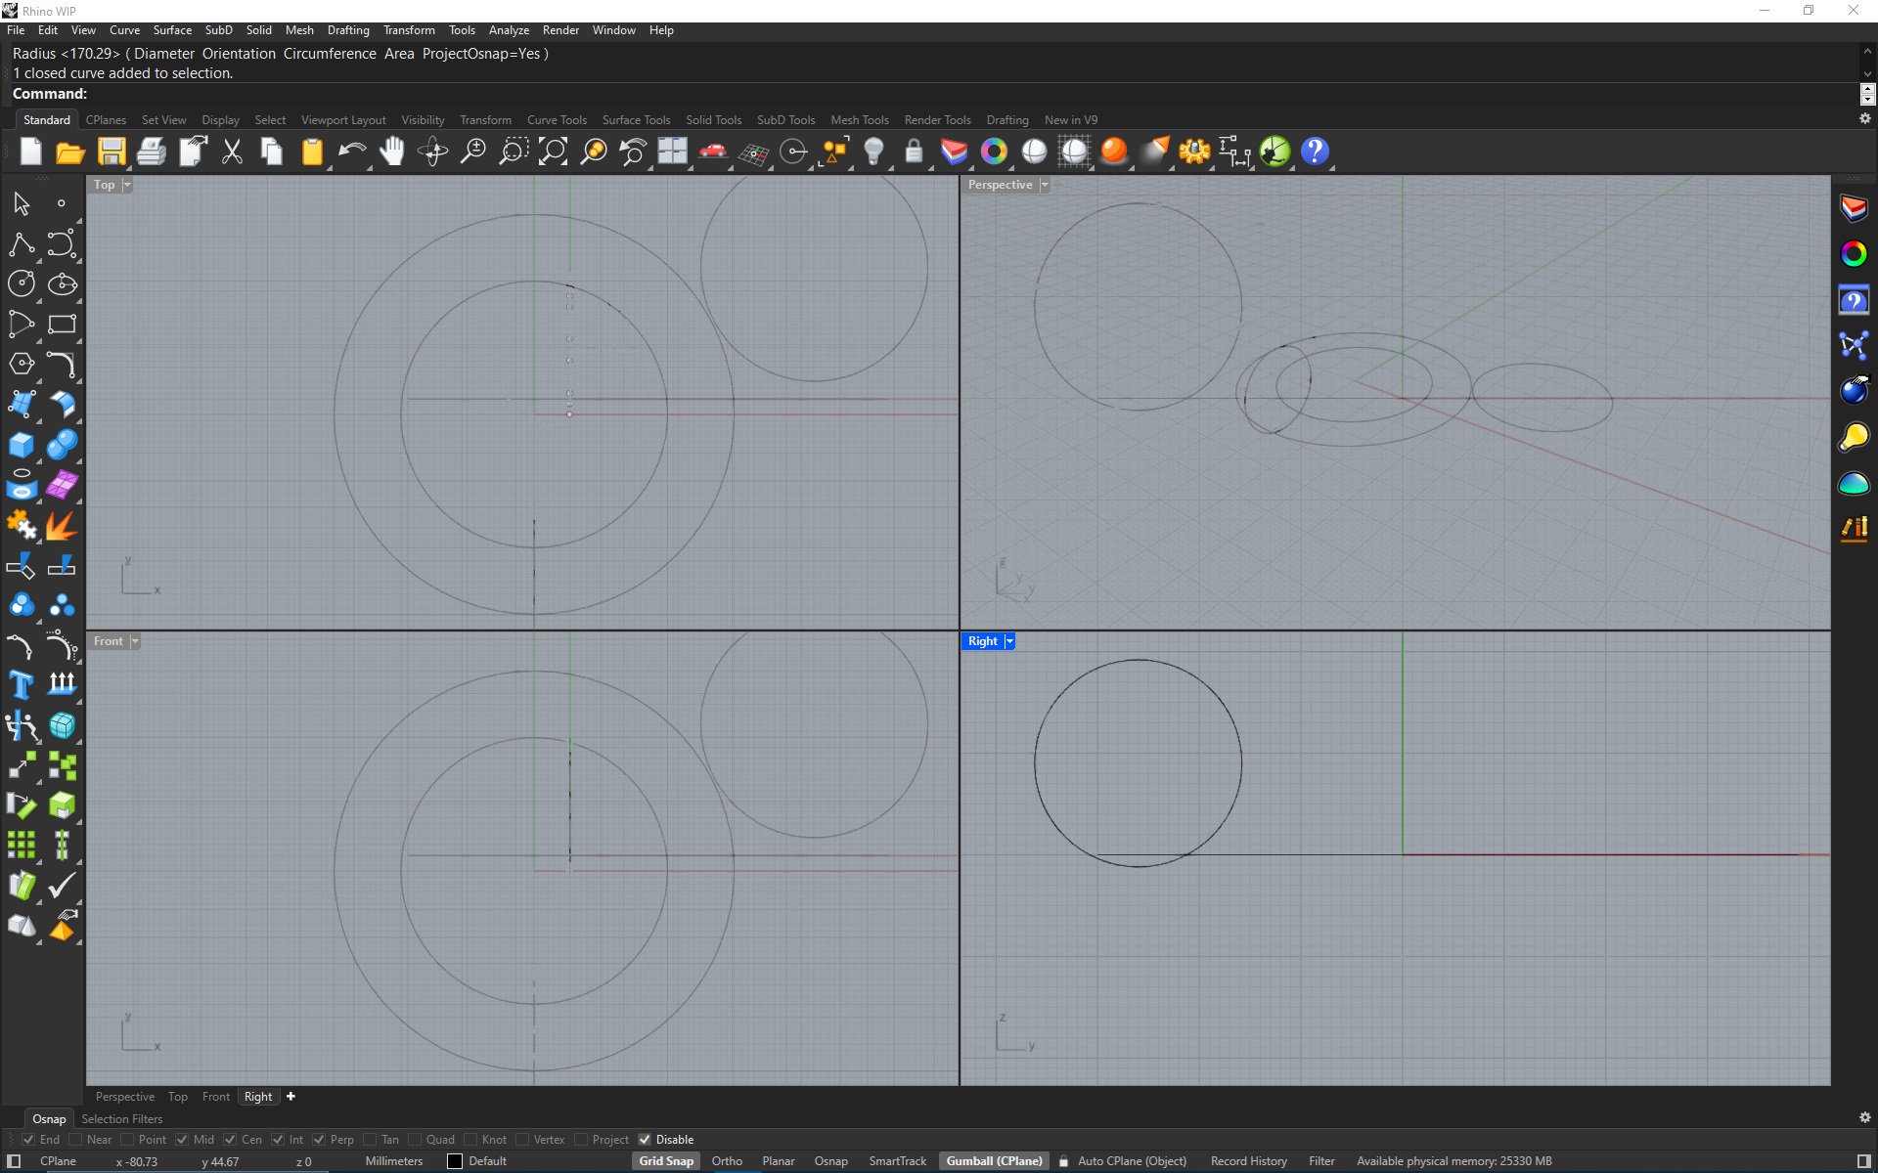
Task: Open the Top viewport dropdown arrow
Action: (x=127, y=185)
